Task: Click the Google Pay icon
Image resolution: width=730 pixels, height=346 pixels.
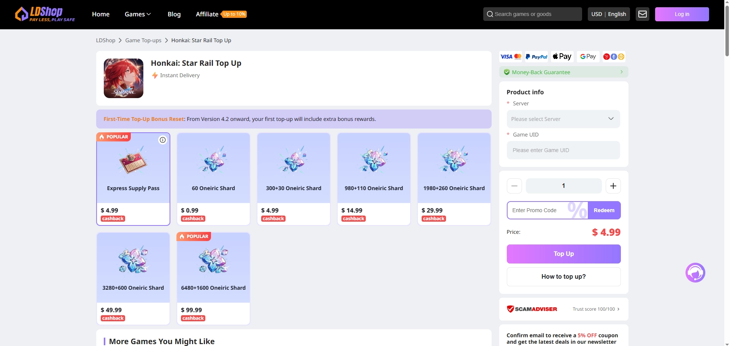Action: coord(588,57)
